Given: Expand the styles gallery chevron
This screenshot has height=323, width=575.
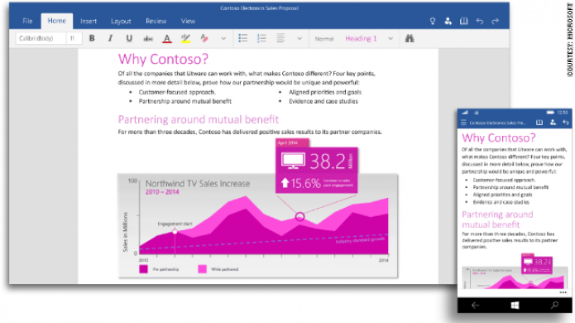Looking at the screenshot, I should click(x=391, y=39).
